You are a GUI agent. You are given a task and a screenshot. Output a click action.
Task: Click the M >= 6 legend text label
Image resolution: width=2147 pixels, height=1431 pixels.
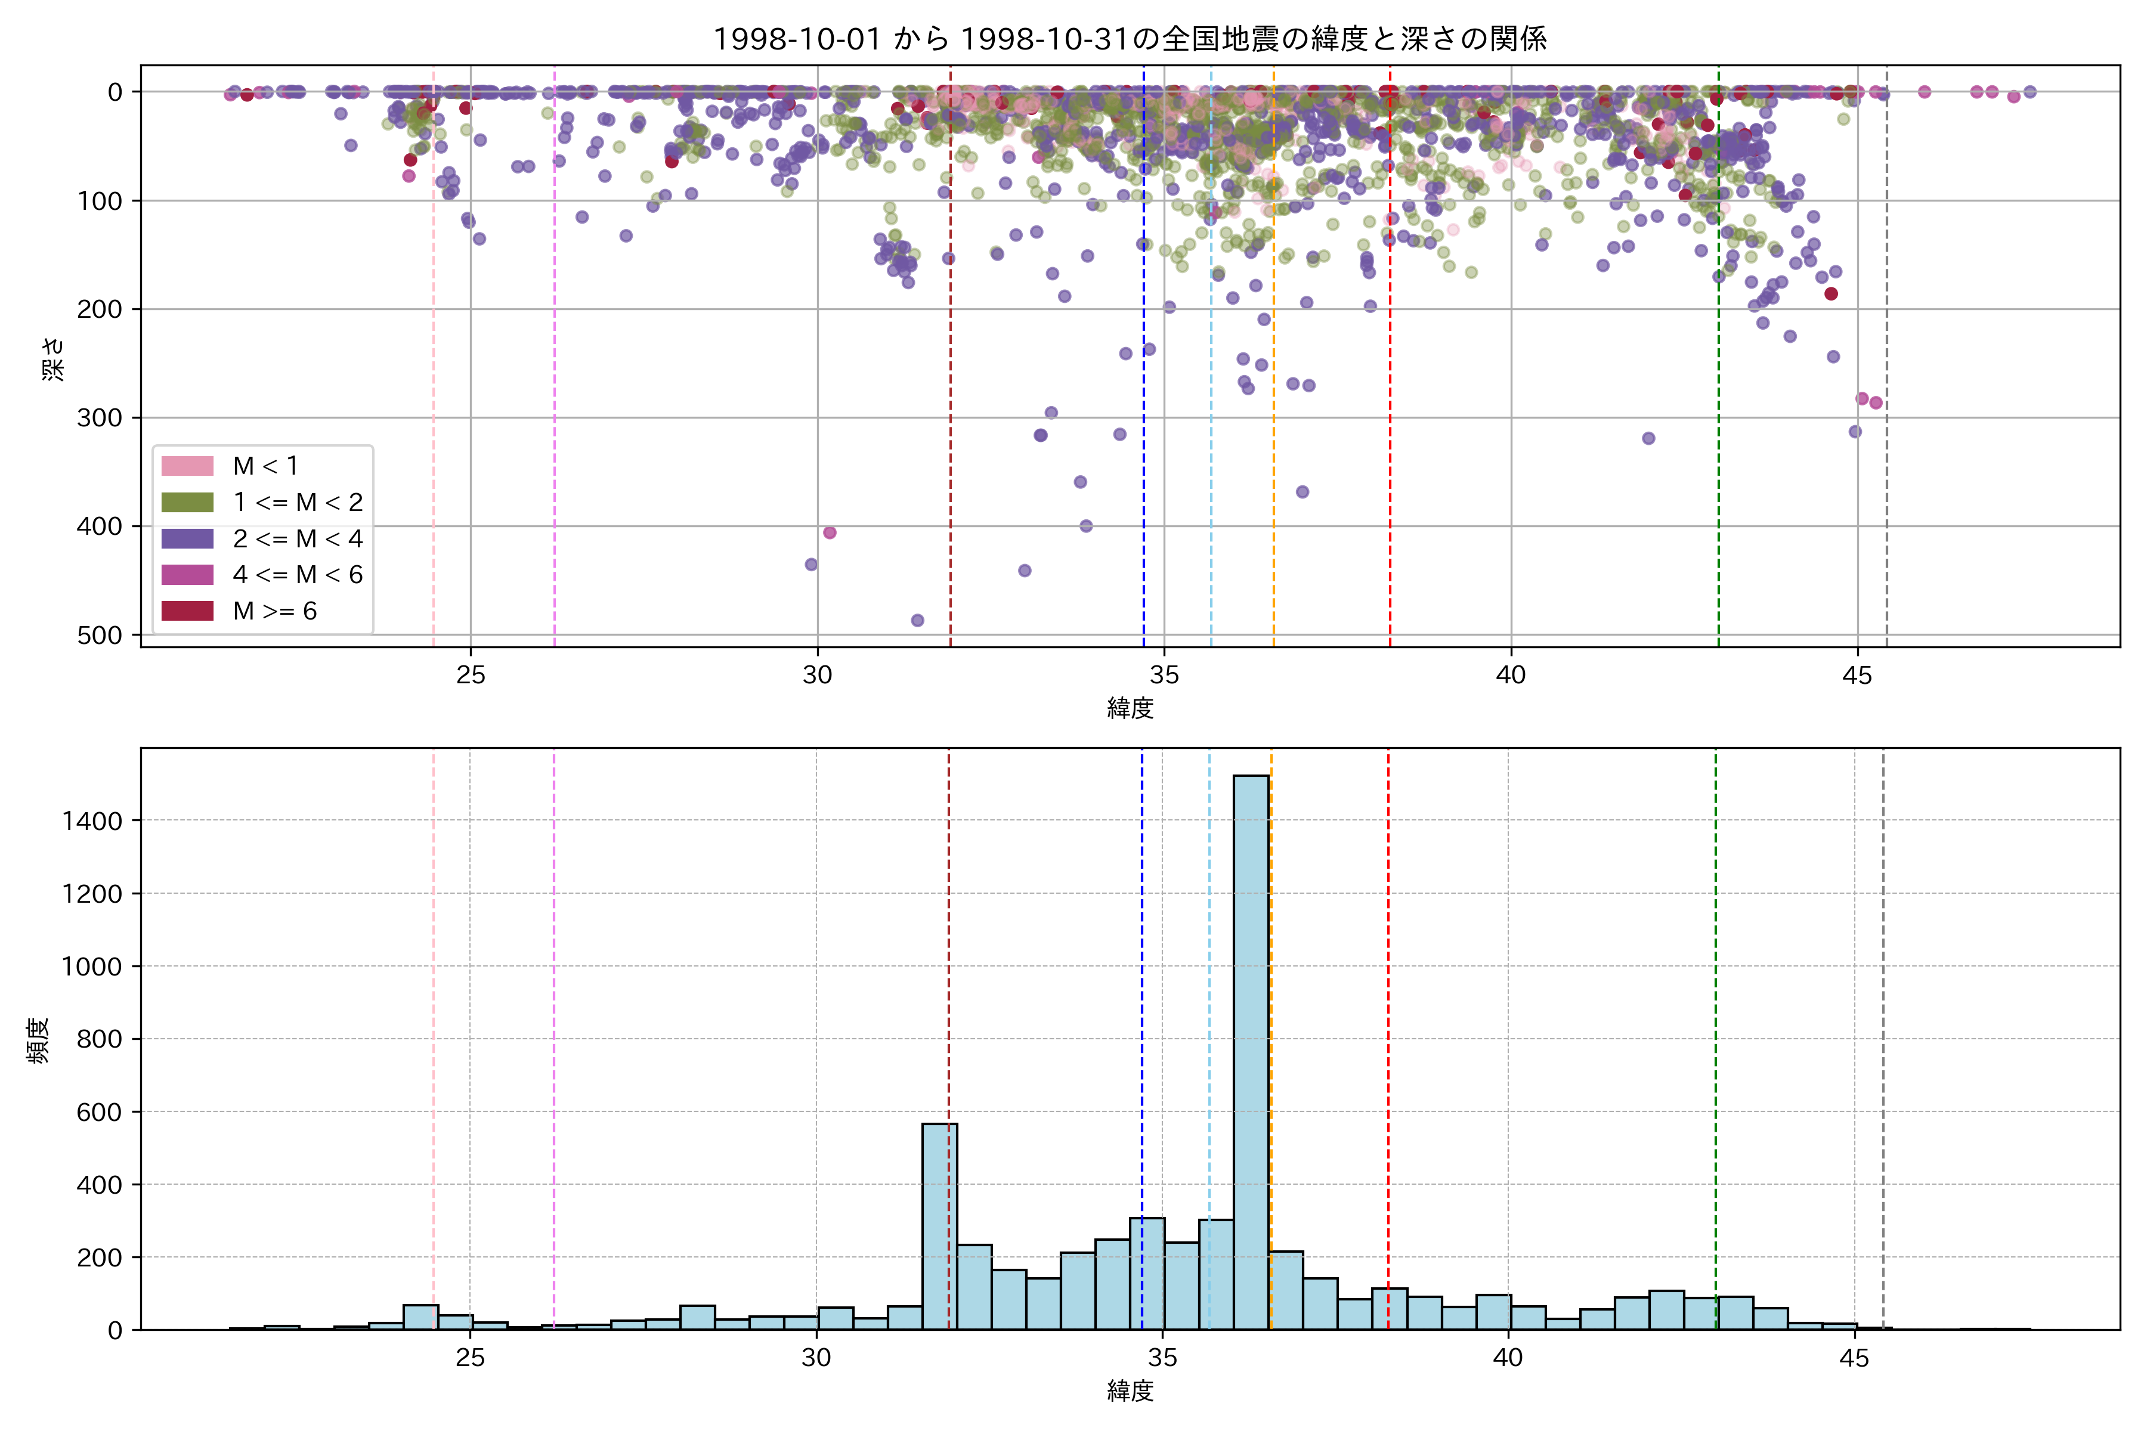[x=275, y=611]
